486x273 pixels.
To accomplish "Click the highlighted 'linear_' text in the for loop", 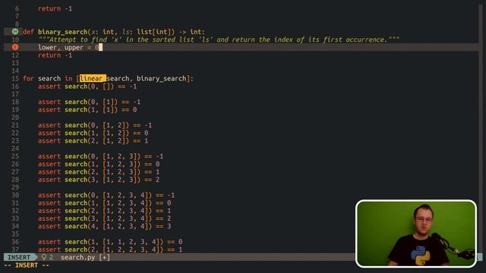I will coord(93,78).
